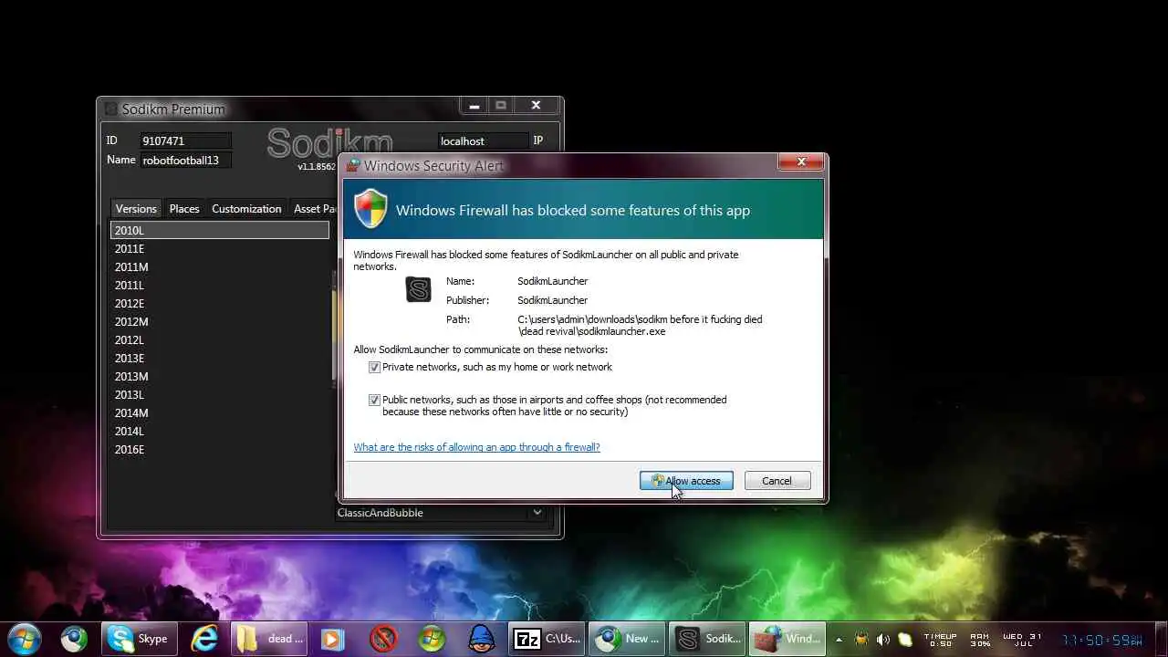Switch to the New... browser taskbar item
1168x657 pixels.
(626, 638)
